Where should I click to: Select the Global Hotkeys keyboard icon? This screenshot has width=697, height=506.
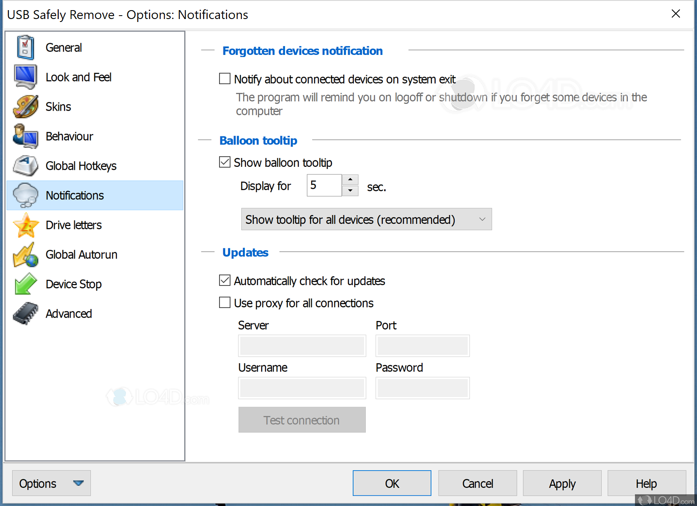click(x=25, y=166)
